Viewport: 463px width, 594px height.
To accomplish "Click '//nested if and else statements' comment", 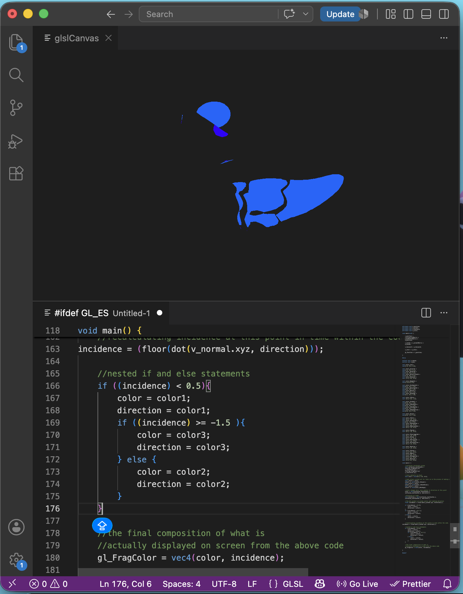I will [174, 374].
